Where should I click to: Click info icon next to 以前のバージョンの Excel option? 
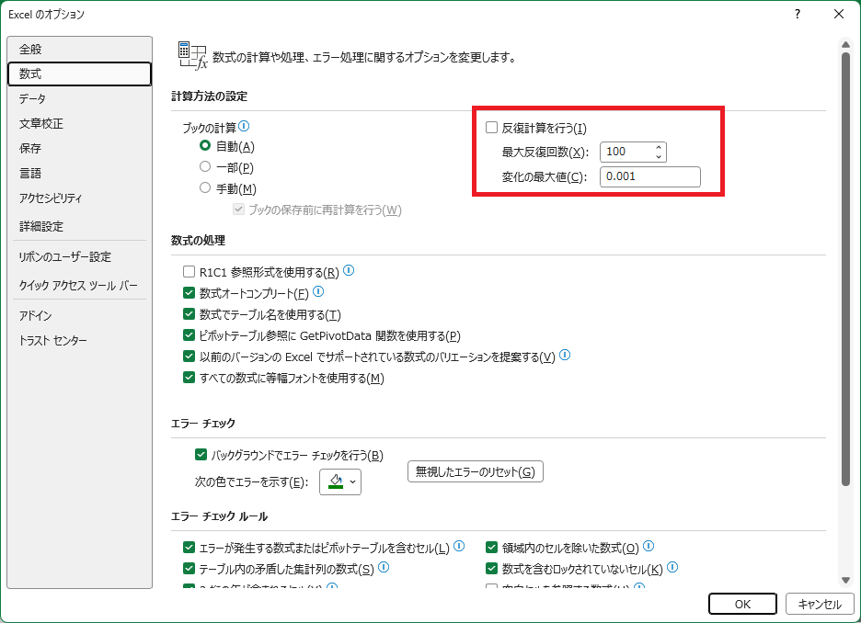(x=565, y=355)
